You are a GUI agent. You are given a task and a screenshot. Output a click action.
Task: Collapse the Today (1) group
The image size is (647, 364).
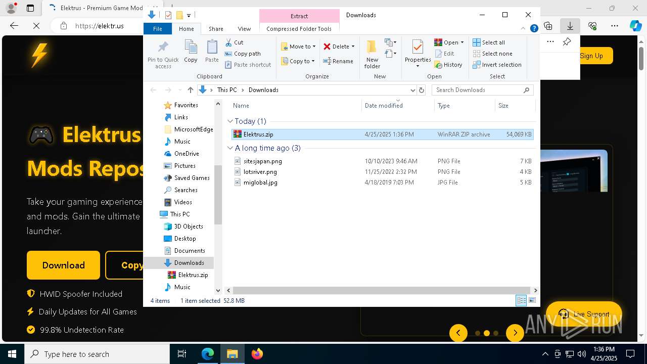point(230,121)
